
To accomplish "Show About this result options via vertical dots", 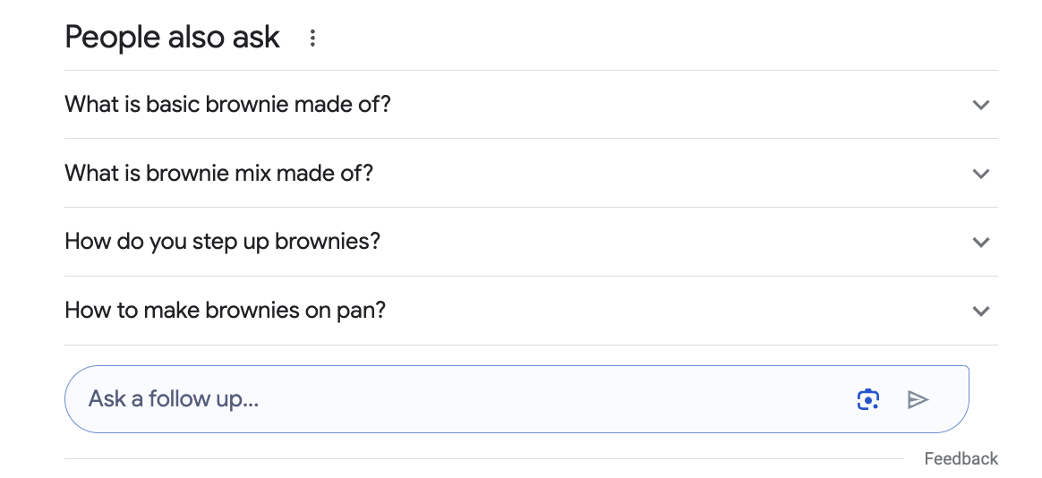I will [312, 38].
